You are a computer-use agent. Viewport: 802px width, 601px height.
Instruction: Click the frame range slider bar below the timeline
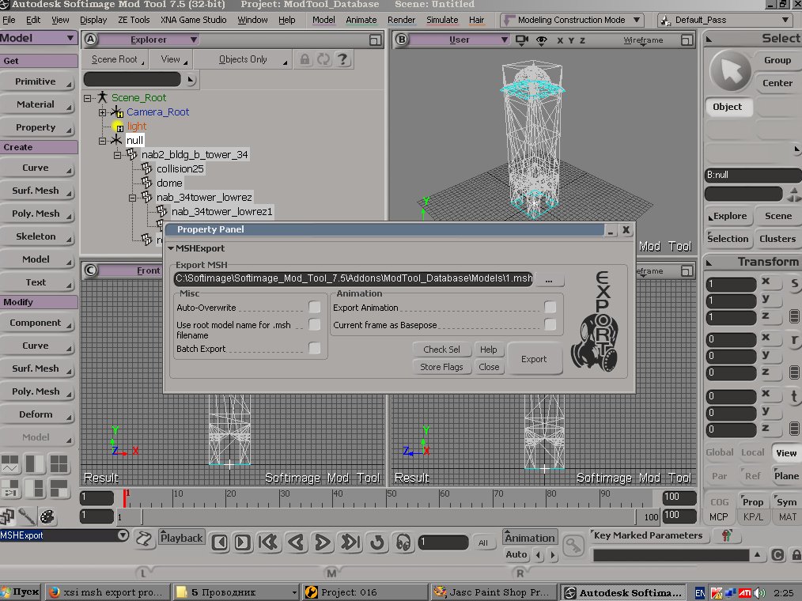click(x=388, y=516)
